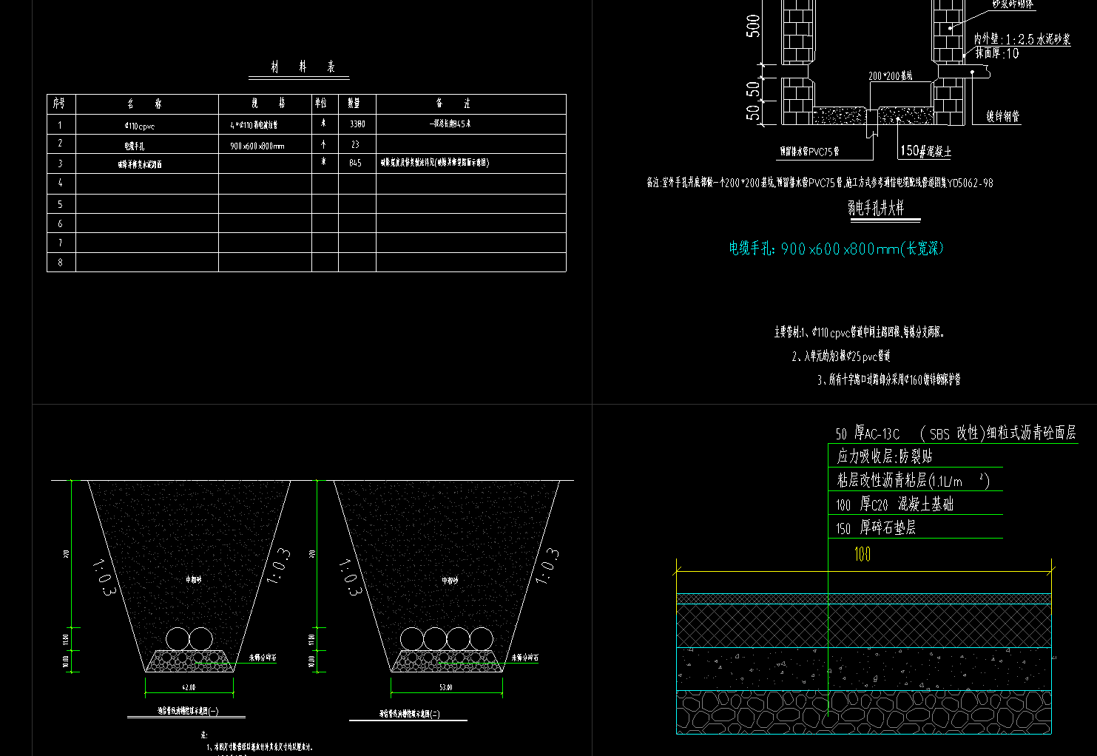Viewport: 1097px width, 756px height.
Task: Select the quantity value 845
Action: click(356, 163)
